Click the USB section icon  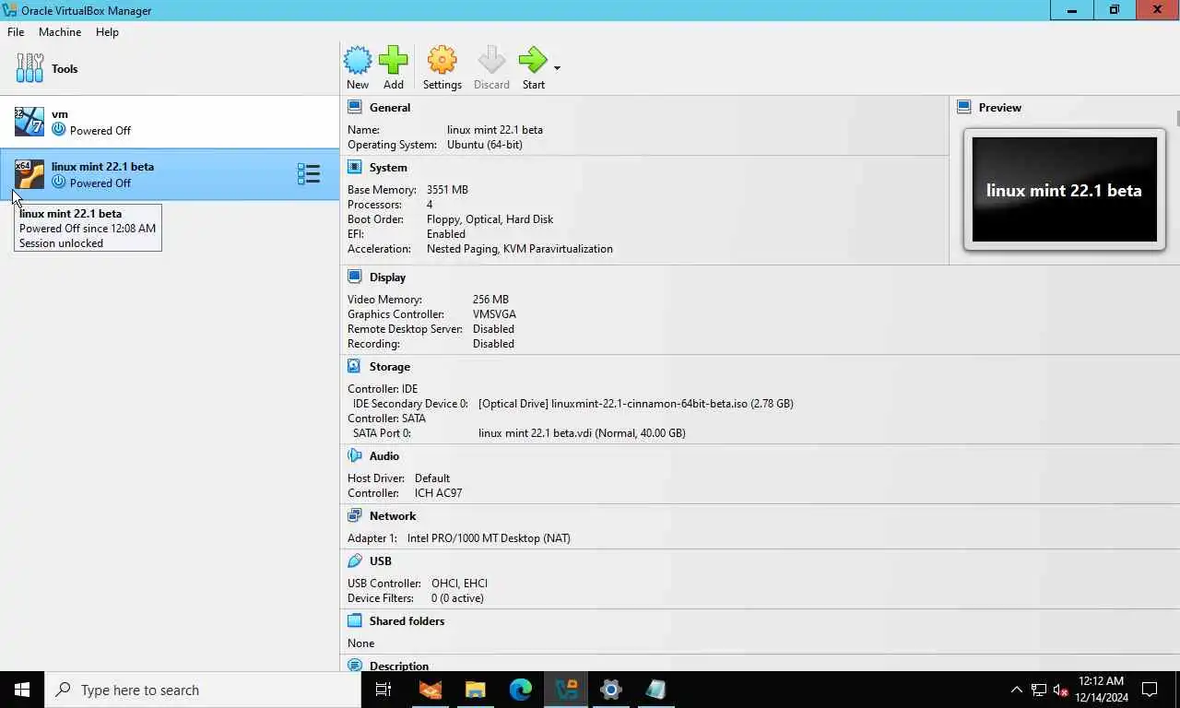pyautogui.click(x=355, y=560)
